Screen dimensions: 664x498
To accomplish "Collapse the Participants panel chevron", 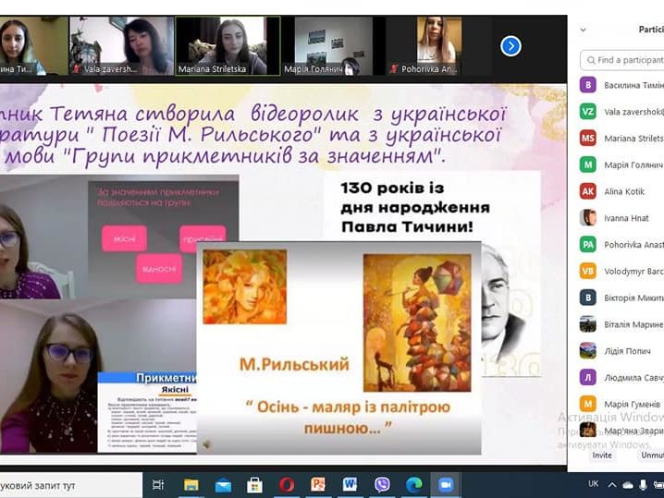I will point(583,30).
